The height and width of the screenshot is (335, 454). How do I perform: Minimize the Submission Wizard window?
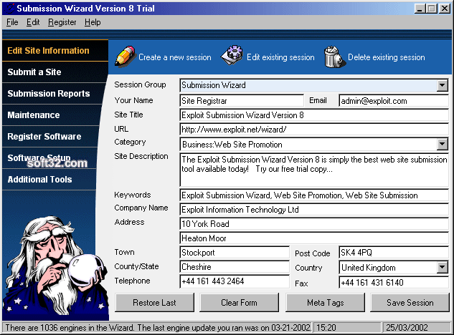[420, 9]
